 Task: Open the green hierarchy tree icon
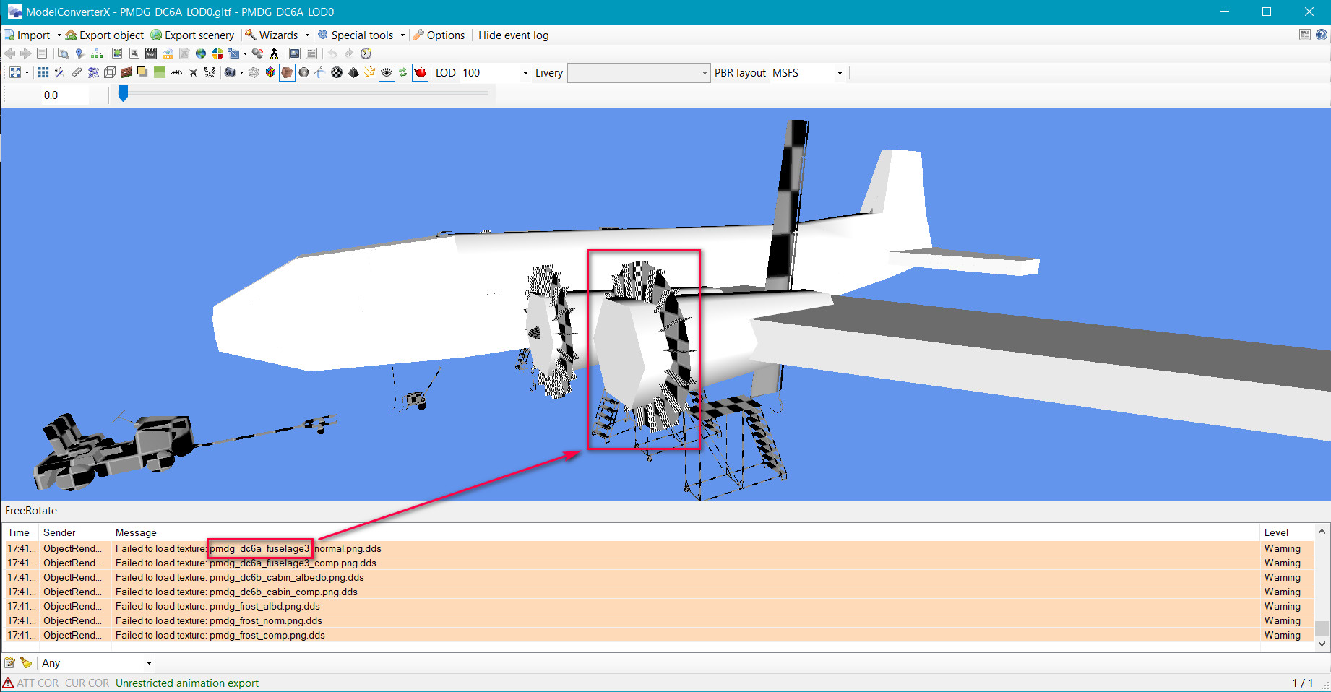96,53
